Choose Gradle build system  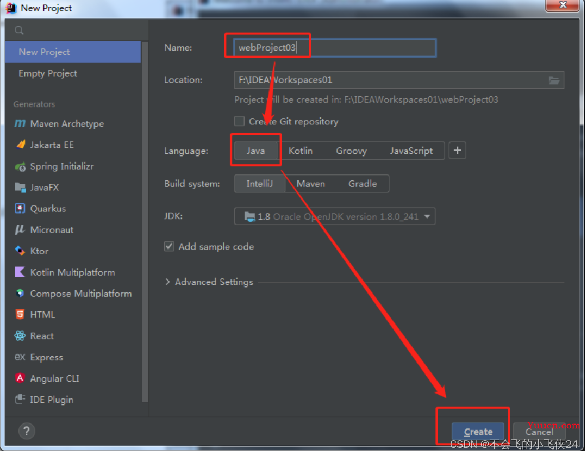[x=363, y=184]
